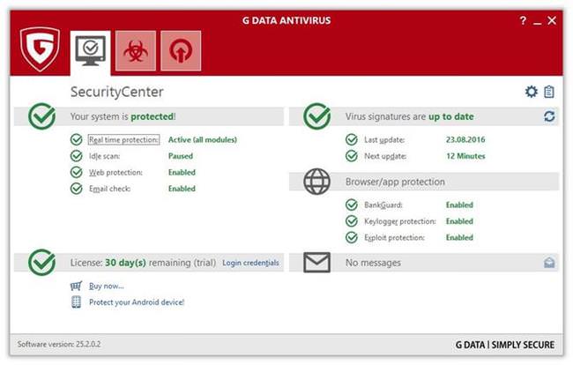The image size is (573, 365).
Task: Click the 'SecurityCenter' heading
Action: [117, 92]
